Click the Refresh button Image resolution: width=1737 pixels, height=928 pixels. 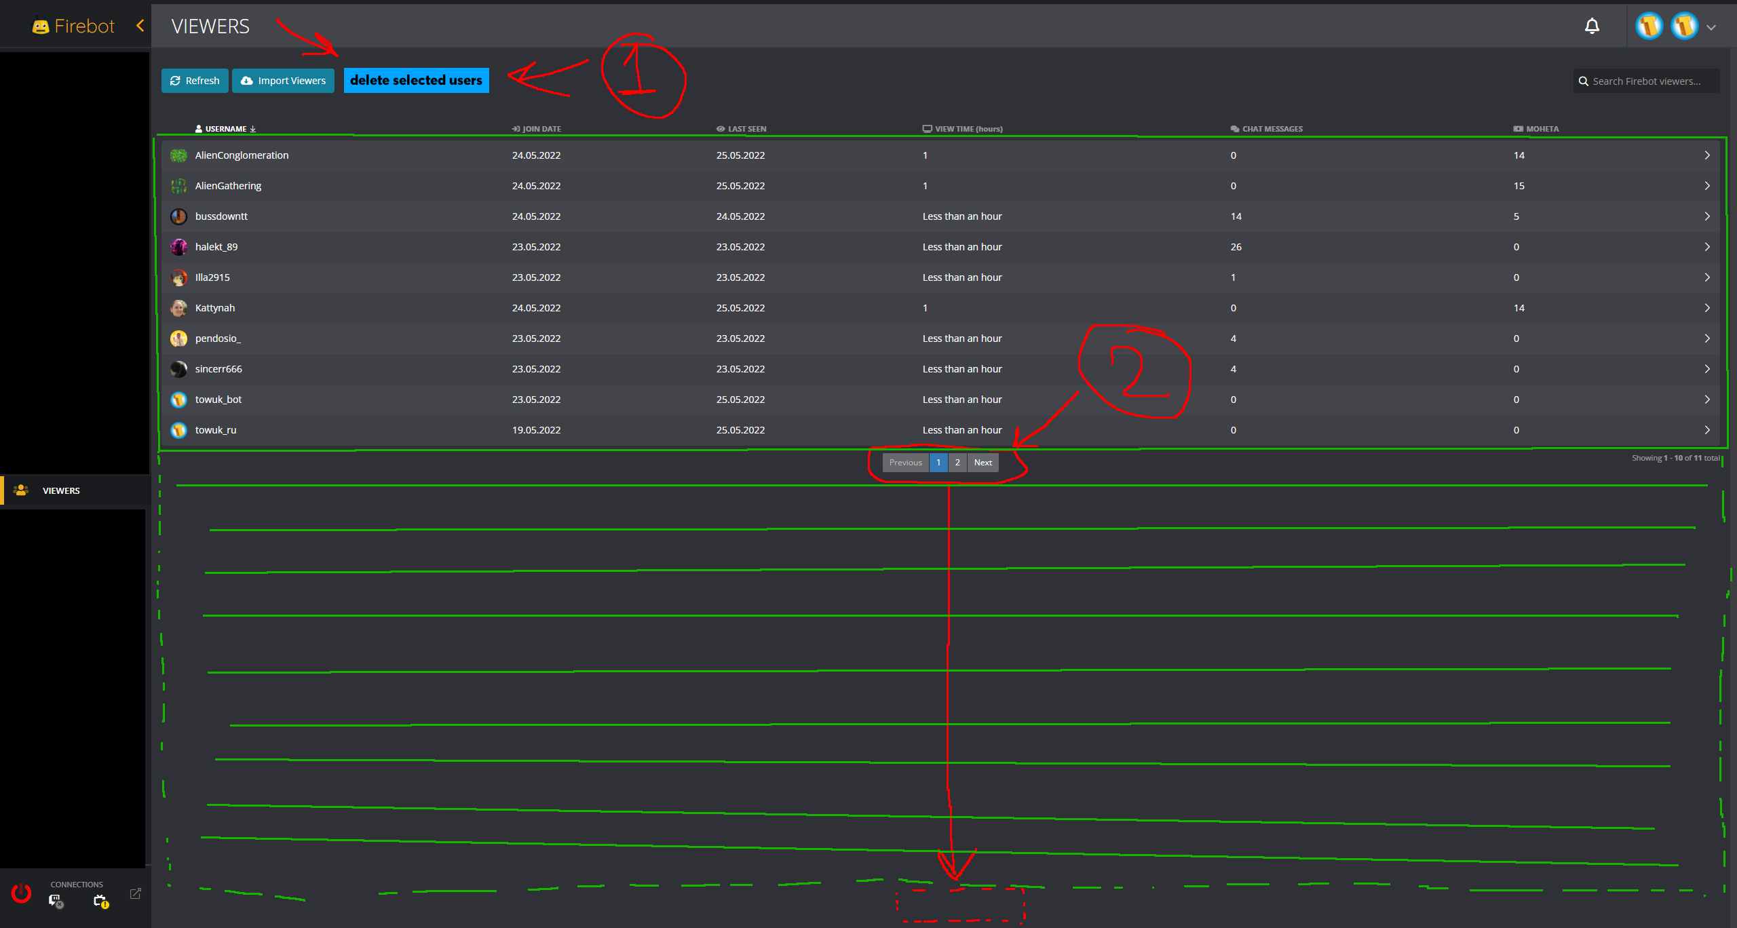pyautogui.click(x=195, y=80)
